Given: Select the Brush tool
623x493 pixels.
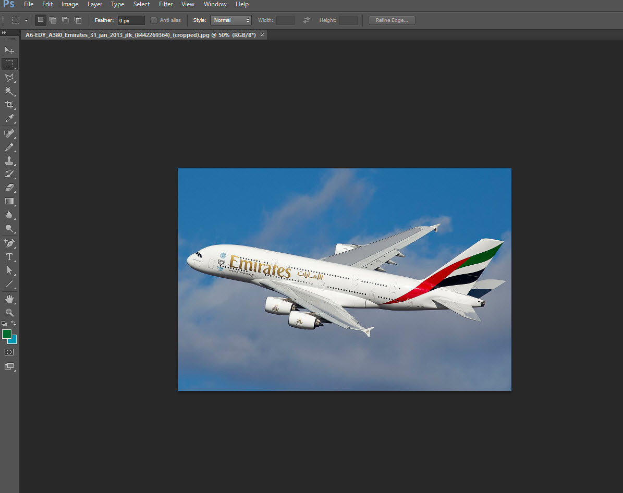Looking at the screenshot, I should 9,147.
